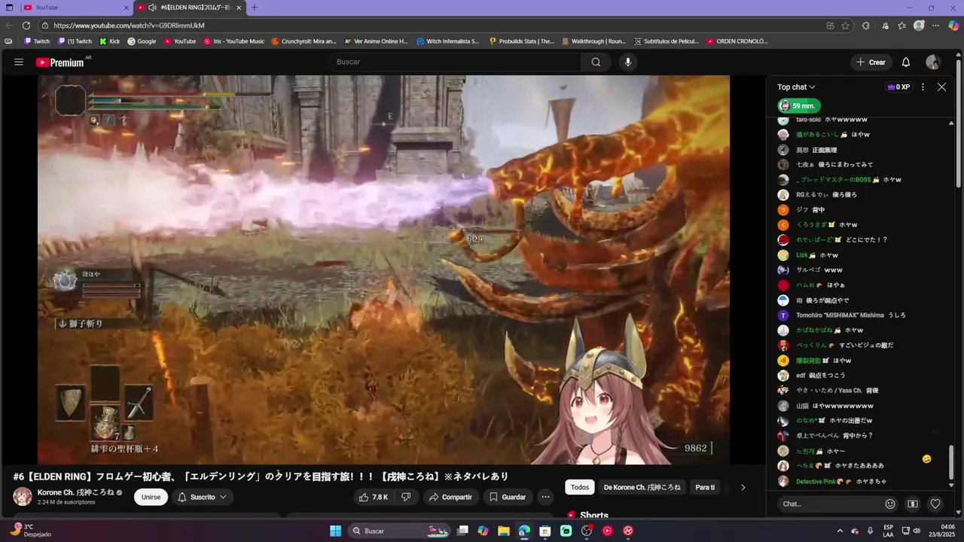Viewport: 964px width, 542px height.
Task: Click the Unirse membership button
Action: 151,497
